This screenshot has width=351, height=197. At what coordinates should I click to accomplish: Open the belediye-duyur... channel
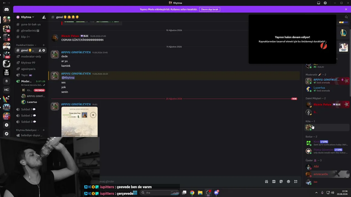(x=31, y=135)
